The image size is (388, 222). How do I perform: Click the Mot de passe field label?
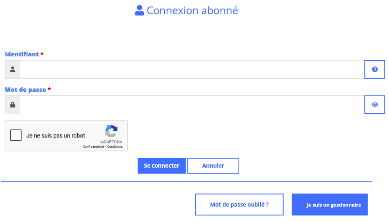[25, 90]
